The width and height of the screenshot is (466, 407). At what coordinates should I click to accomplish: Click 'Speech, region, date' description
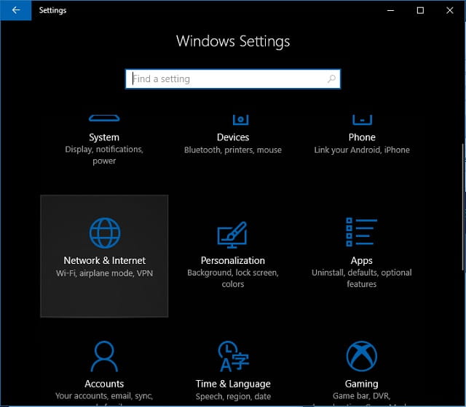[x=233, y=397]
